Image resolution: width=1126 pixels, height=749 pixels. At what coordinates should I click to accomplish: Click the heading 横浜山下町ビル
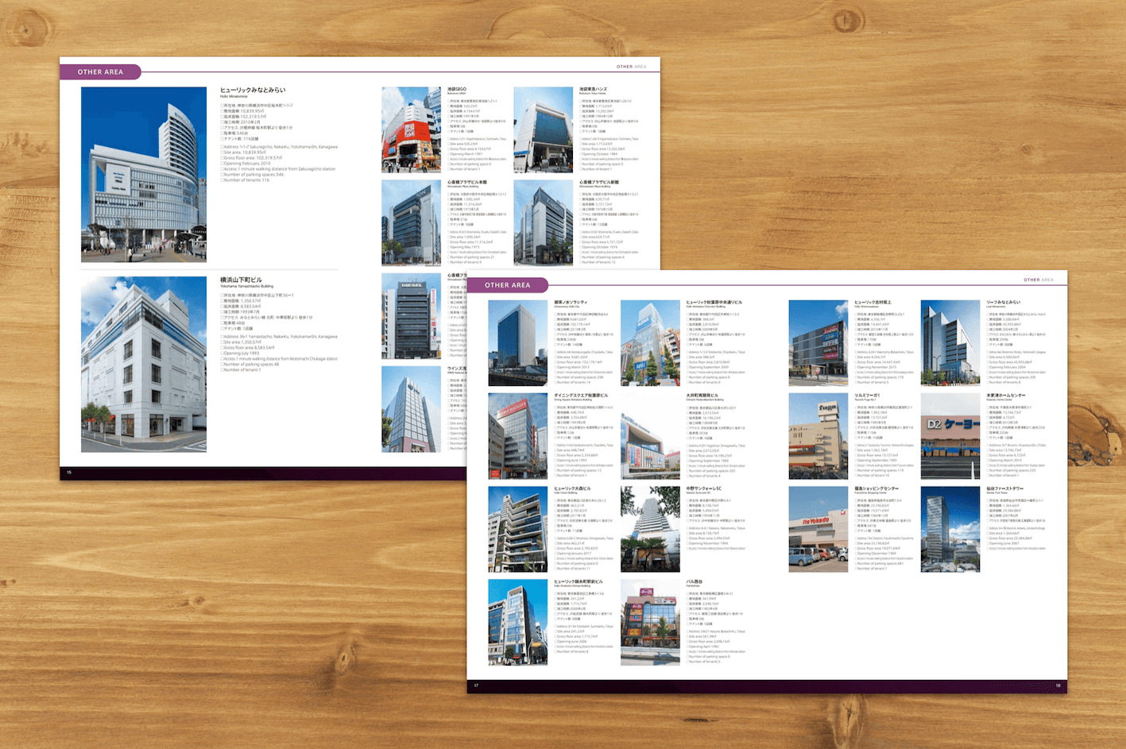(x=241, y=280)
